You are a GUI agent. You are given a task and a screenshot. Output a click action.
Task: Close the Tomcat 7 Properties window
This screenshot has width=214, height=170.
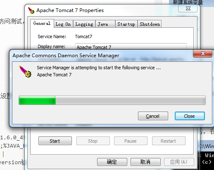point(188,8)
